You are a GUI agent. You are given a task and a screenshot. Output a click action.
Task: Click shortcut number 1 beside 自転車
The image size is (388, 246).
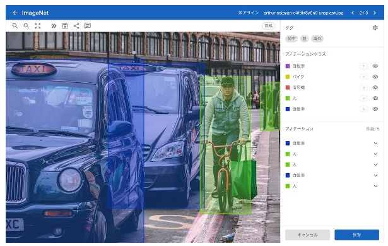pyautogui.click(x=363, y=66)
